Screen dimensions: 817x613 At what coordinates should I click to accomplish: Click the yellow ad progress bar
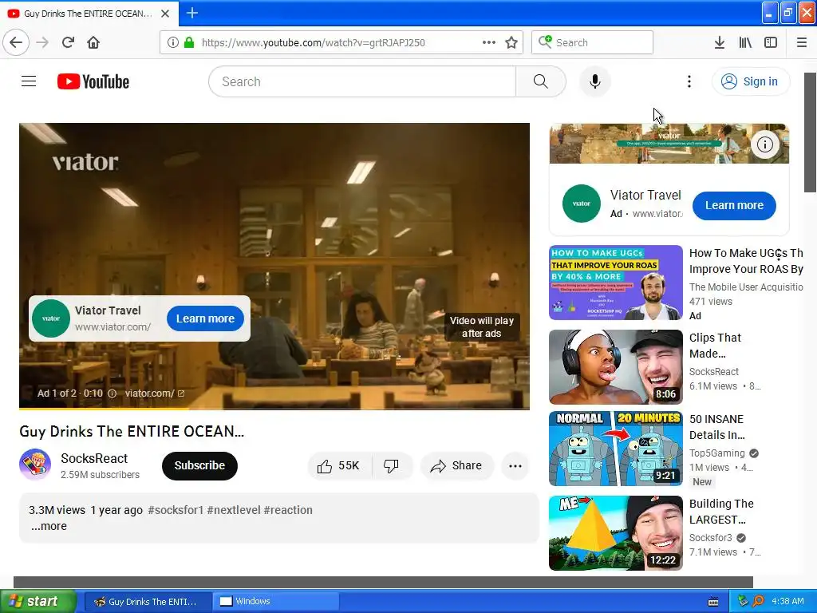tap(105, 409)
